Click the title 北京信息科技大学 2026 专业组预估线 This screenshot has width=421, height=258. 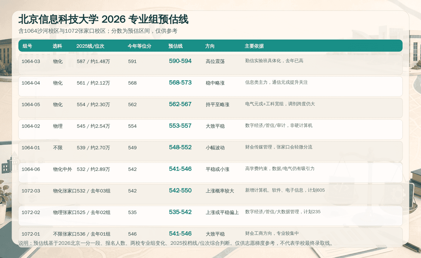[x=103, y=19]
